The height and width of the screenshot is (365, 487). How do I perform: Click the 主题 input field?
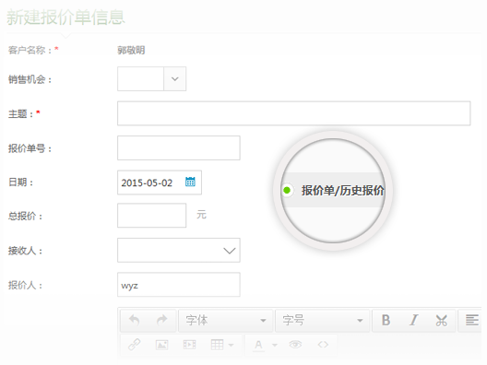[294, 113]
